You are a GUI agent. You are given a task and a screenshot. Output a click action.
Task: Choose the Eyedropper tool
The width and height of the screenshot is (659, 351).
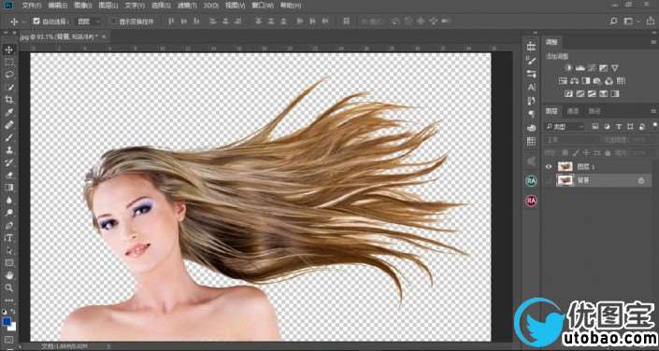point(8,112)
